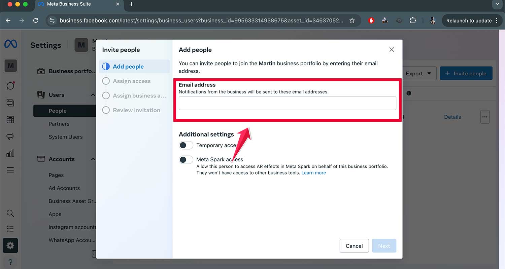Screen dimensions: 505x269
Task: Open the All tools hamburger icon
Action: point(10,170)
